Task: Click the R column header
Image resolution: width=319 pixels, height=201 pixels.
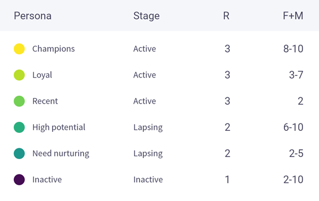Action: pos(226,15)
